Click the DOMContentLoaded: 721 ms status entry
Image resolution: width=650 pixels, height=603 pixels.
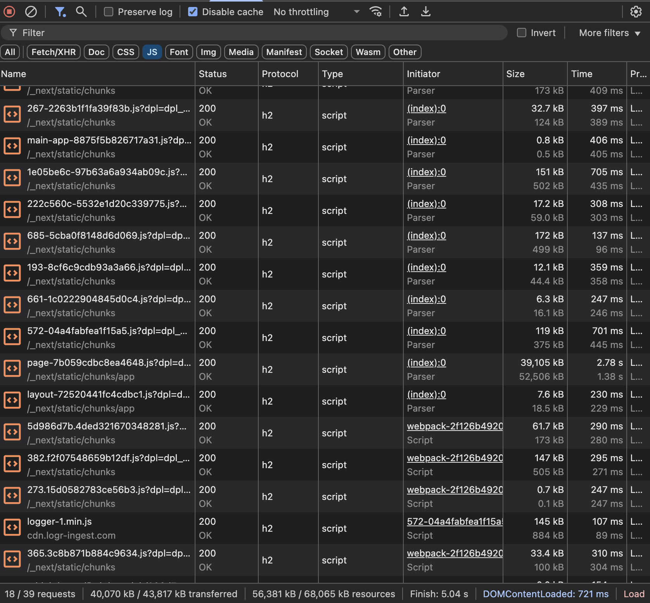546,594
